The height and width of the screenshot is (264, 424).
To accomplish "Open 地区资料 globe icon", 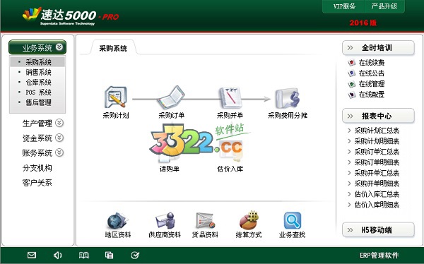I will 117,221.
